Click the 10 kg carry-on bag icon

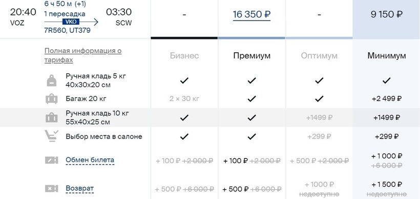[51, 117]
